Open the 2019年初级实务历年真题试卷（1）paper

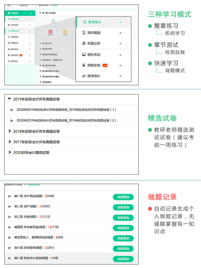(x=66, y=110)
